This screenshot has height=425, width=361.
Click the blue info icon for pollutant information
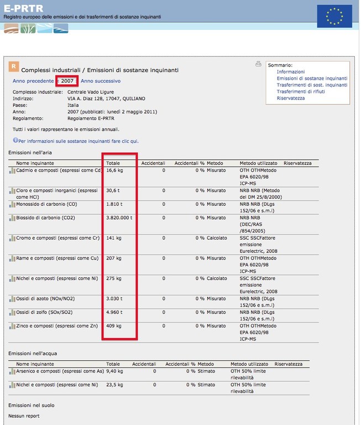click(x=15, y=141)
